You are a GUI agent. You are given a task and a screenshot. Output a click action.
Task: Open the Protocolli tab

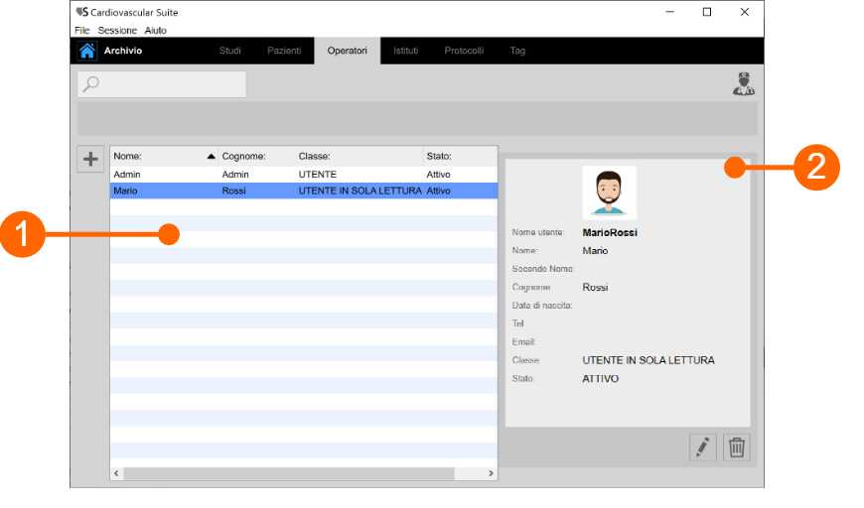click(x=464, y=51)
